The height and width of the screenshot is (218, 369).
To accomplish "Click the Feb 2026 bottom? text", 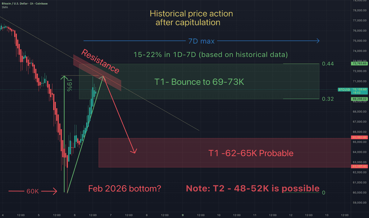I will 124,189.
